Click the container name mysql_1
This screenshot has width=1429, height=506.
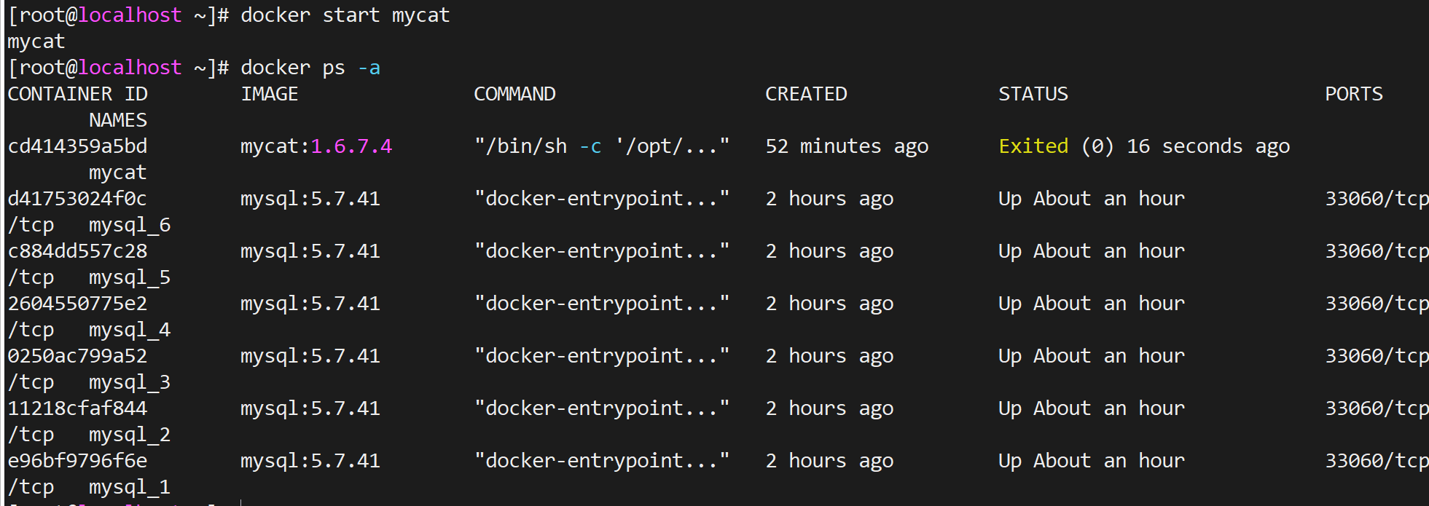130,487
